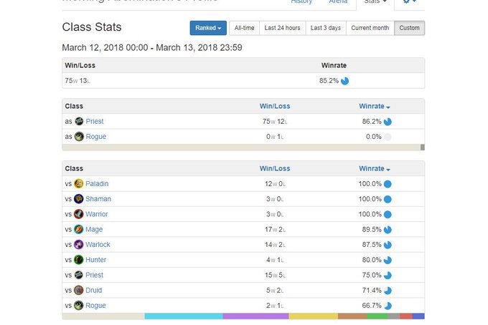The width and height of the screenshot is (488, 325).
Task: Click the Warrior class icon
Action: tap(79, 214)
